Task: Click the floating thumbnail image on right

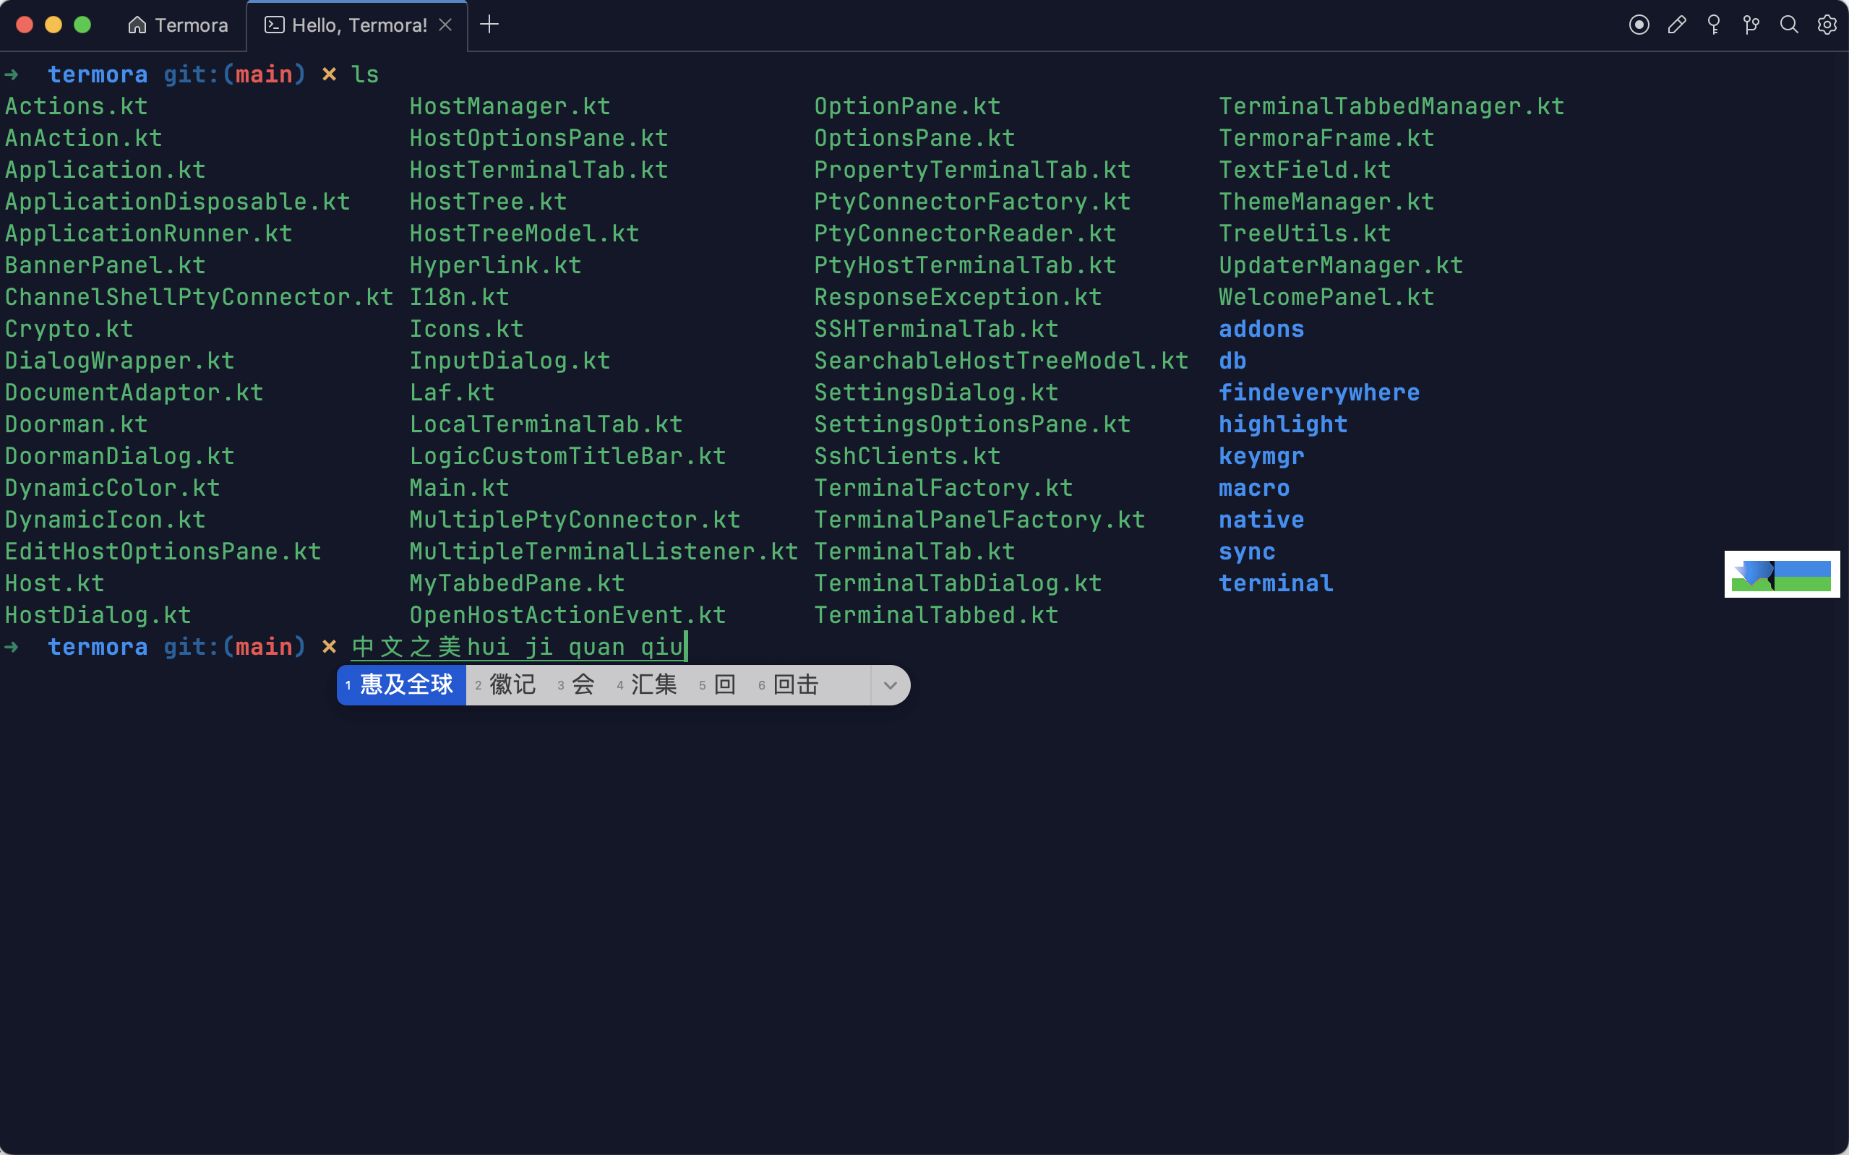Action: tap(1782, 575)
